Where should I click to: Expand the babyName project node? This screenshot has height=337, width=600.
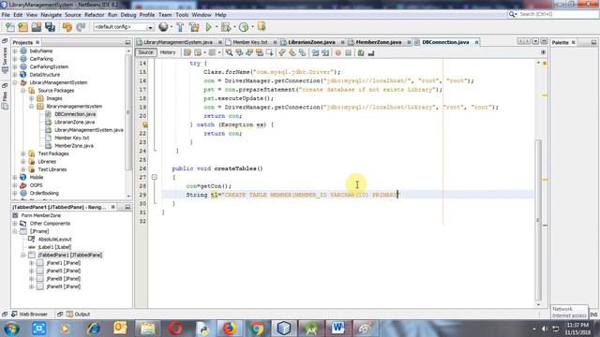[x=15, y=51]
